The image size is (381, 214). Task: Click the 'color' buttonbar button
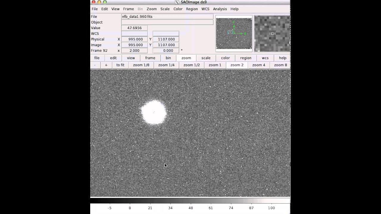[x=225, y=58]
